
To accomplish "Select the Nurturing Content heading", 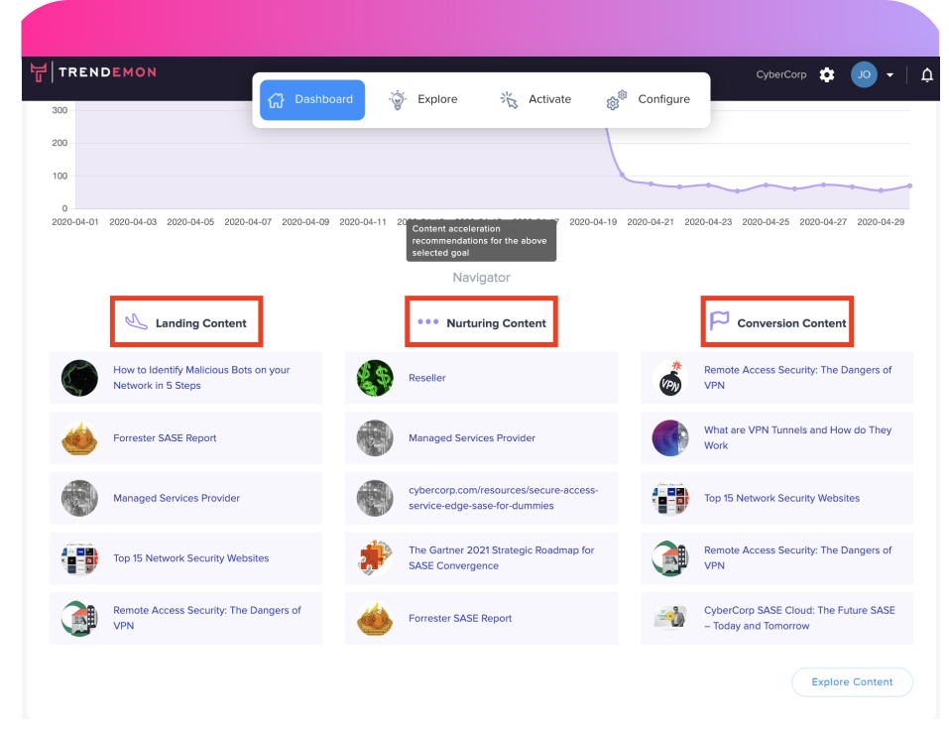I will tap(496, 323).
